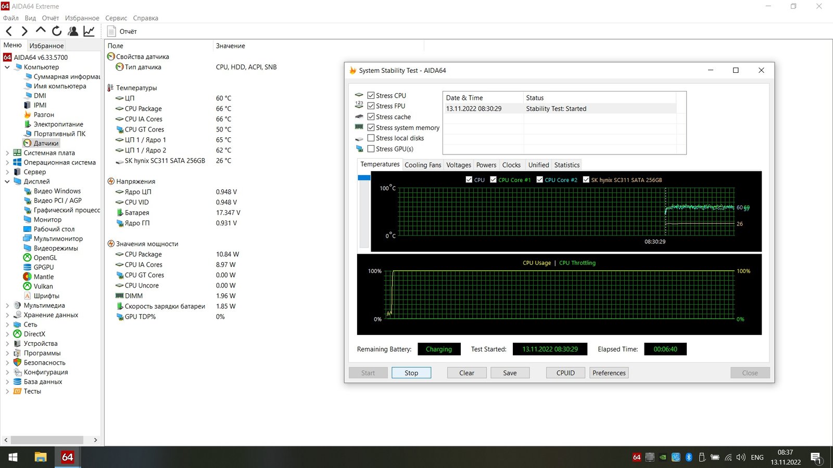
Task: Open File Explorer from taskbar
Action: point(41,457)
